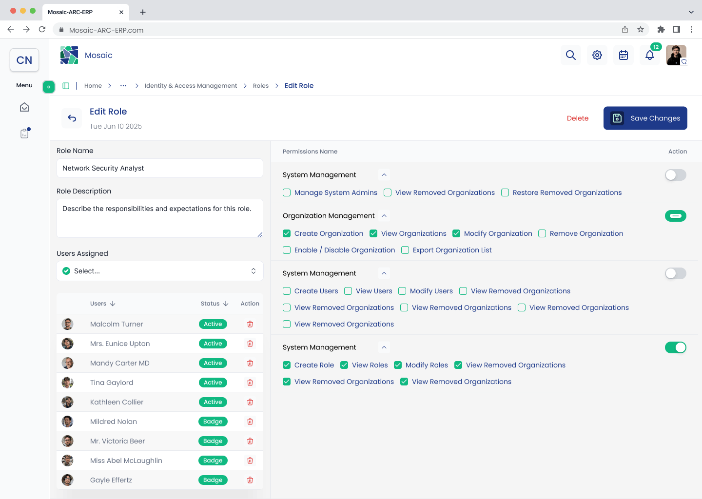Sort the table by the Status column
Screen dimensions: 702x499
click(x=214, y=304)
